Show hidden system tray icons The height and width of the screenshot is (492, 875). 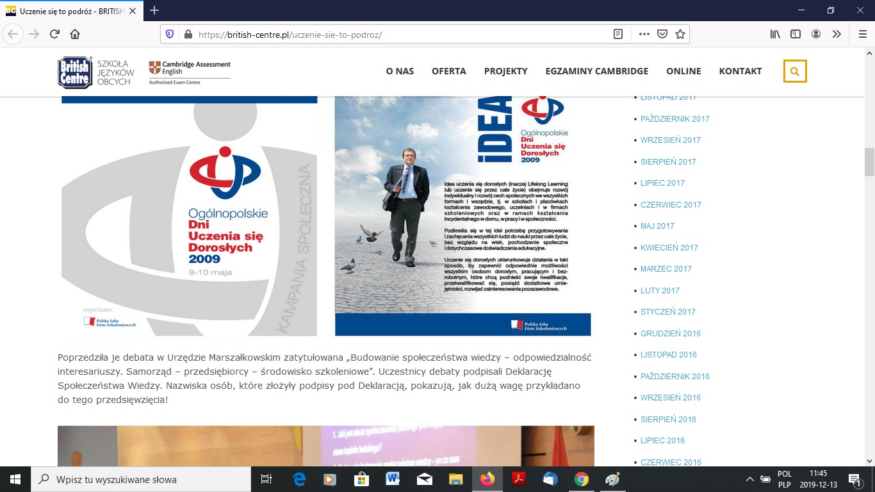[x=750, y=479]
